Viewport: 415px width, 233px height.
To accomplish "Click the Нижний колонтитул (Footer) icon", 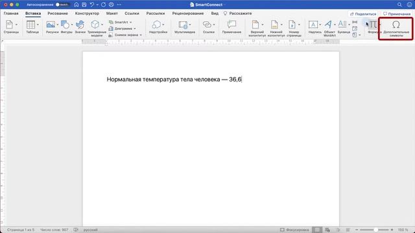I will [274, 25].
